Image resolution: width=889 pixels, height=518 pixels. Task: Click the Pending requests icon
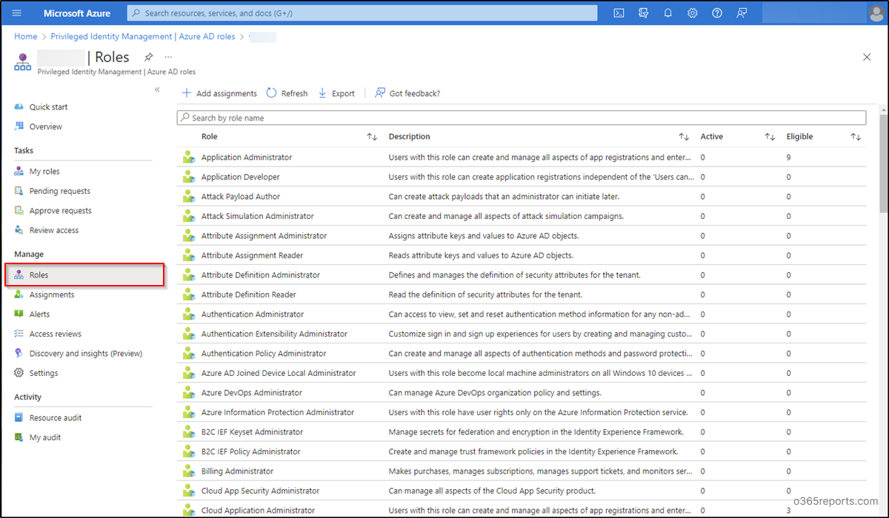[19, 191]
